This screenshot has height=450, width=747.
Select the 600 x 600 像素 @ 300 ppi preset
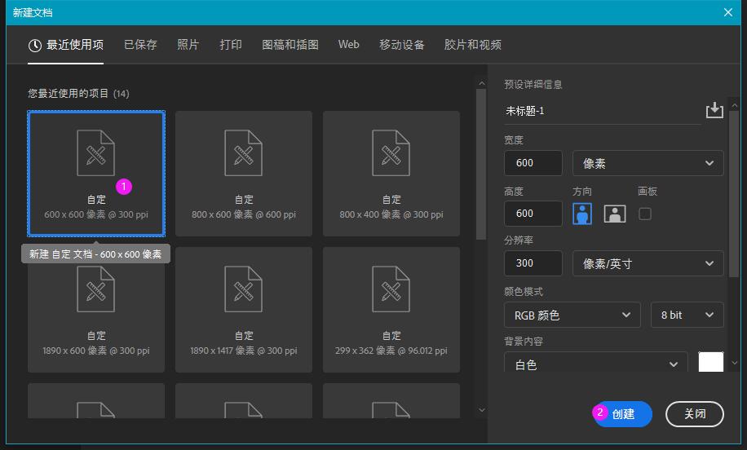pyautogui.click(x=96, y=174)
